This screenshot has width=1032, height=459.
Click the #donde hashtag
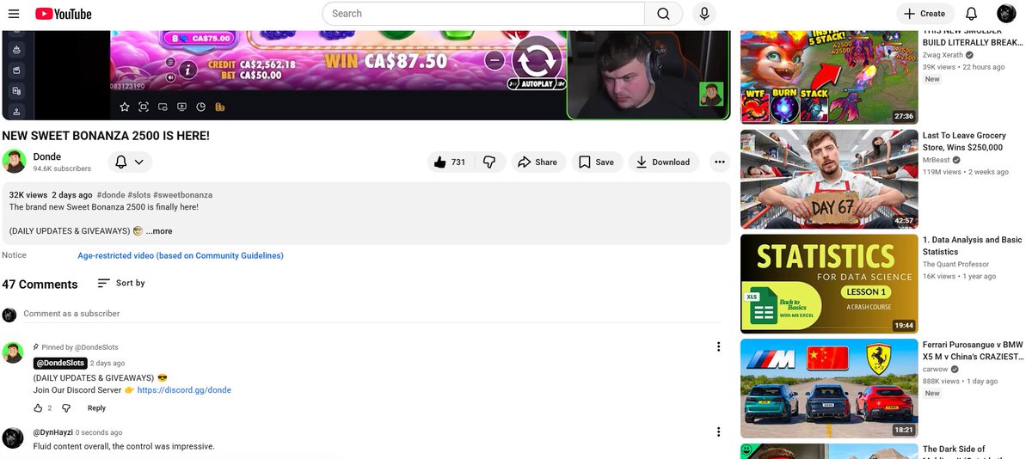tap(111, 195)
